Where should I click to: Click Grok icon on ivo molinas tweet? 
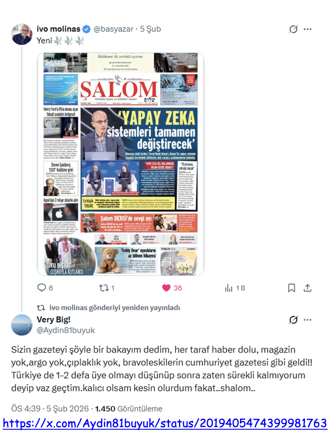pos(293,29)
